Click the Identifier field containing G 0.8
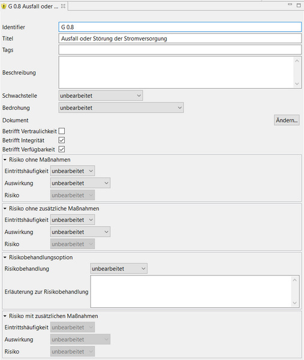 click(180, 27)
